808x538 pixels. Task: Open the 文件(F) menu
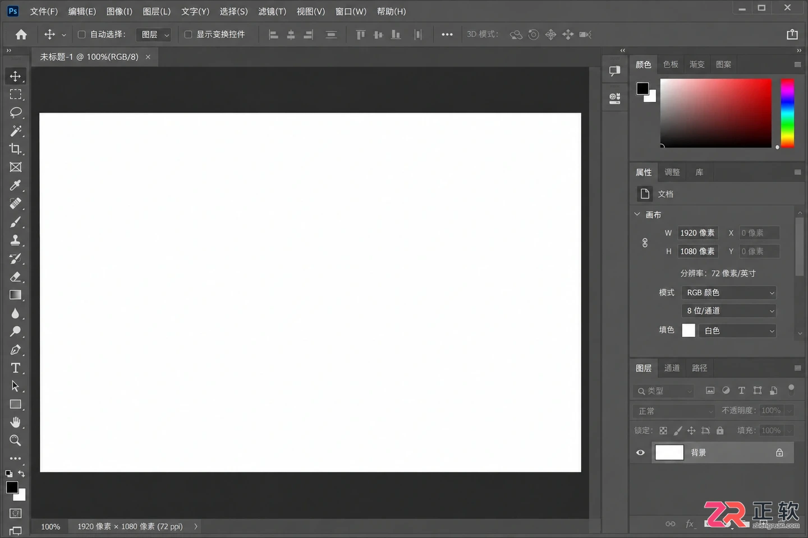coord(44,11)
